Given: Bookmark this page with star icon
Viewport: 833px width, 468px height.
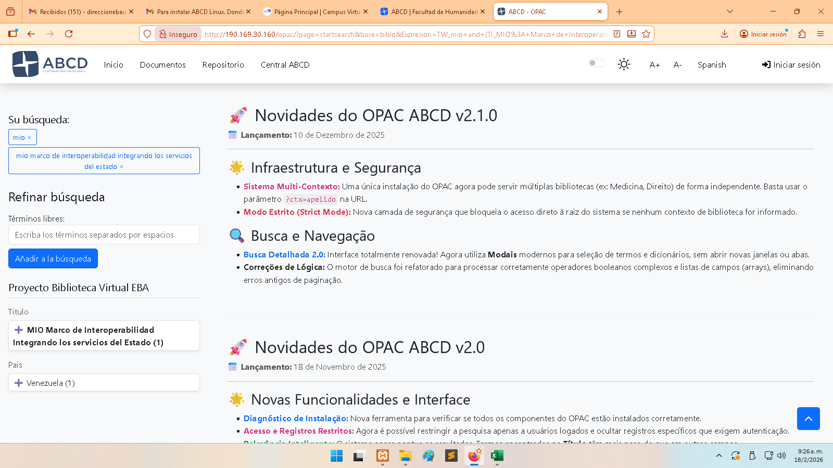Looking at the screenshot, I should click(x=646, y=34).
